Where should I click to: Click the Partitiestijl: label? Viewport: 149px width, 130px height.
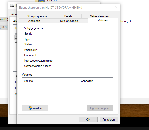[31, 50]
